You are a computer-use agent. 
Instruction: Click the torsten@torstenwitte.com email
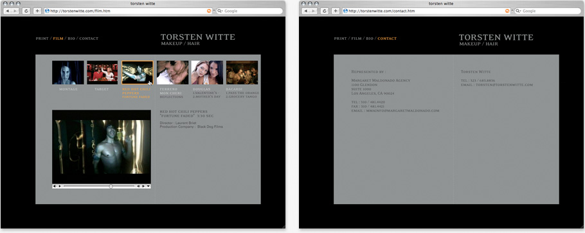(505, 85)
